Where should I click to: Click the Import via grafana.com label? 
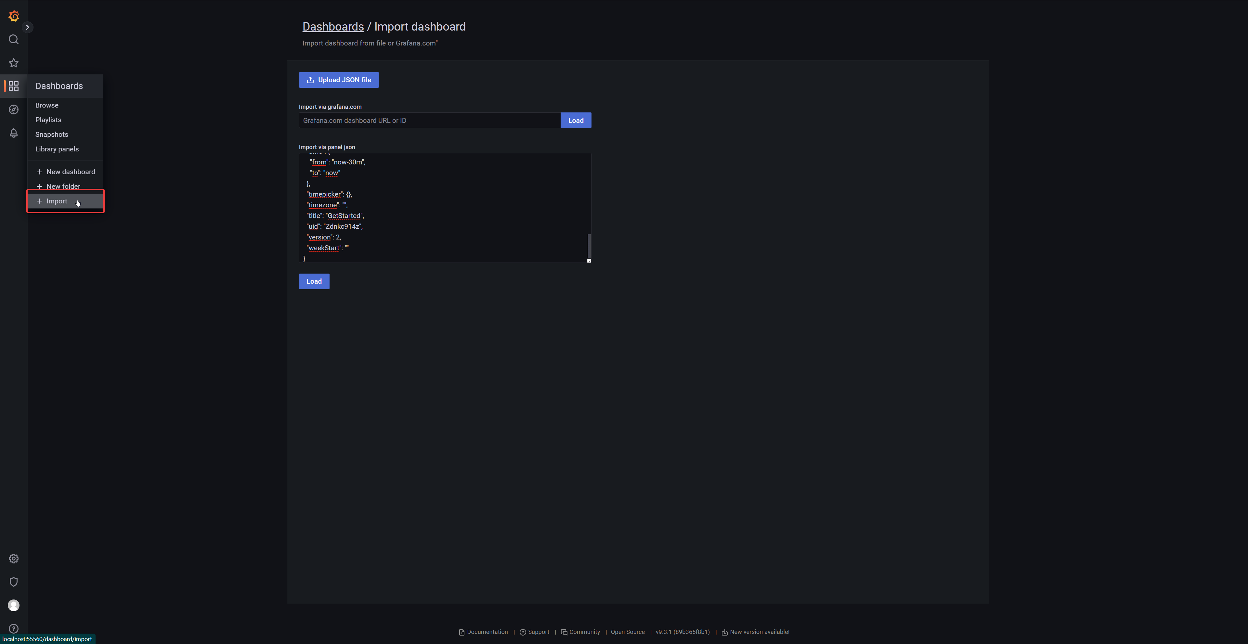tap(330, 107)
